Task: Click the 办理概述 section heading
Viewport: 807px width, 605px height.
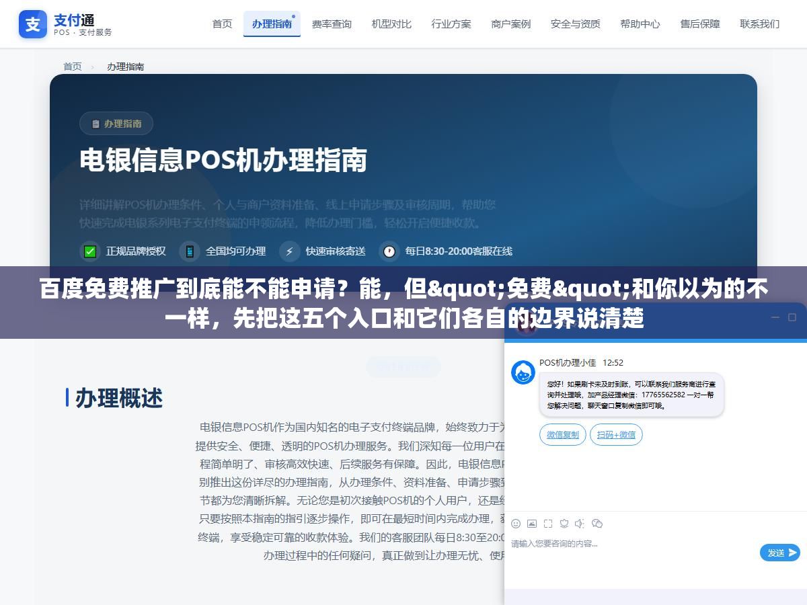Action: click(119, 398)
